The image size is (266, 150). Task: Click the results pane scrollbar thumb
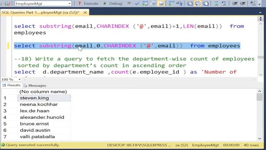pyautogui.click(x=259, y=97)
